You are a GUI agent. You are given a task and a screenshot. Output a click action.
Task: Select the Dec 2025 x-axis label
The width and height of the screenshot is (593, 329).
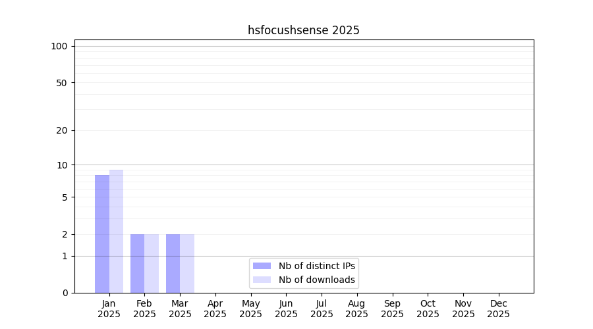498,309
